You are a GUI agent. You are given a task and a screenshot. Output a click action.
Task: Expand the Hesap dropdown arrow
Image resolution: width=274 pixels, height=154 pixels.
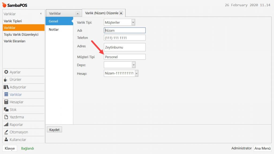pyautogui.click(x=136, y=73)
